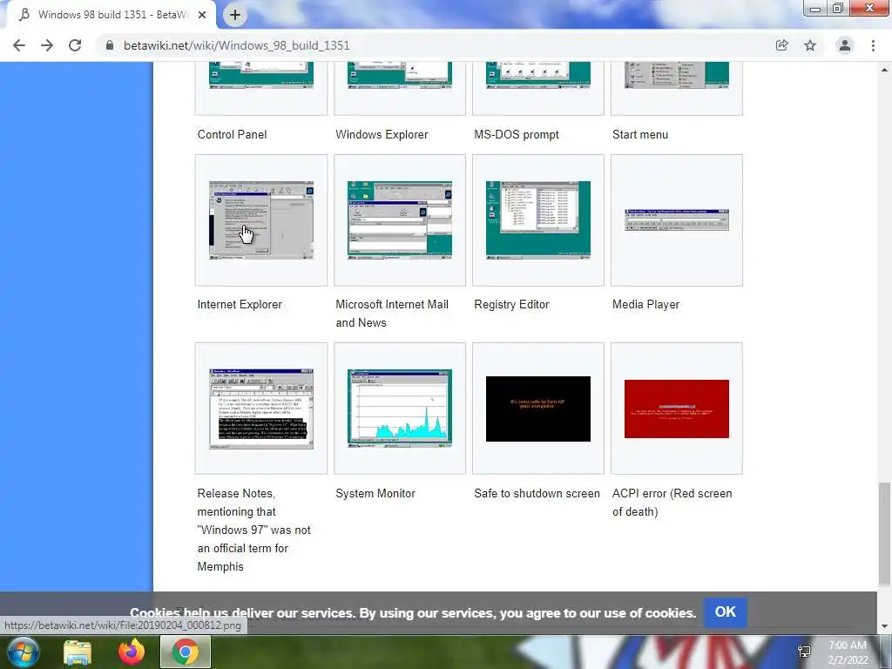
Task: Switch to Chrome in taskbar
Action: (x=186, y=652)
